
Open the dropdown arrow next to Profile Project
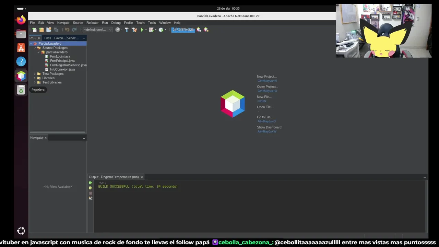point(165,30)
